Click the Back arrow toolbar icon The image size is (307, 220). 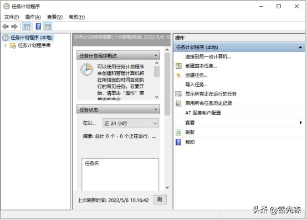point(6,27)
